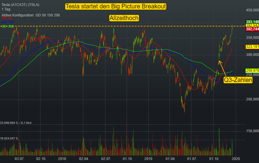Click the 450,000 price axis label
The image size is (259, 163).
click(x=252, y=10)
